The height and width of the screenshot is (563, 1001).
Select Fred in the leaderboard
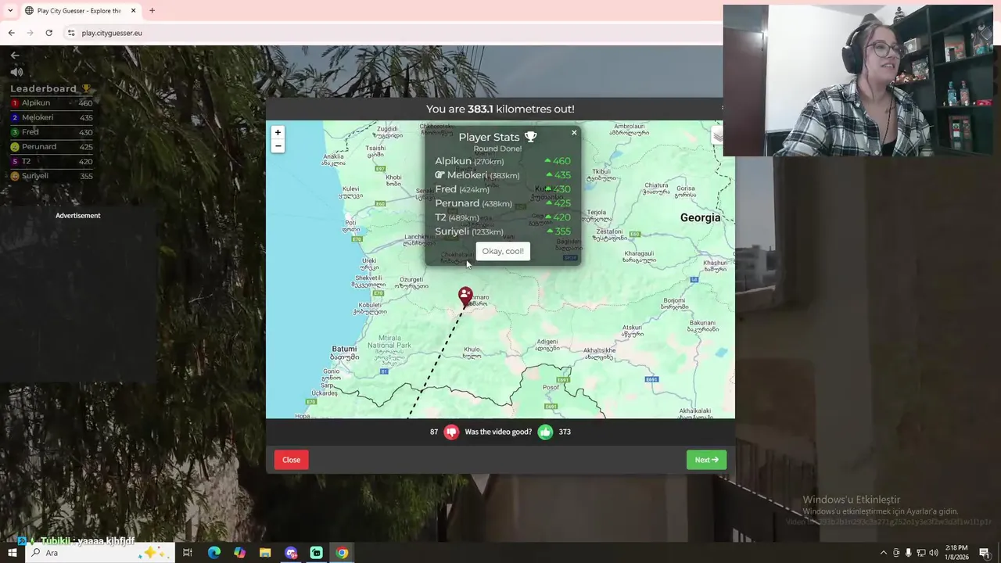(51, 132)
